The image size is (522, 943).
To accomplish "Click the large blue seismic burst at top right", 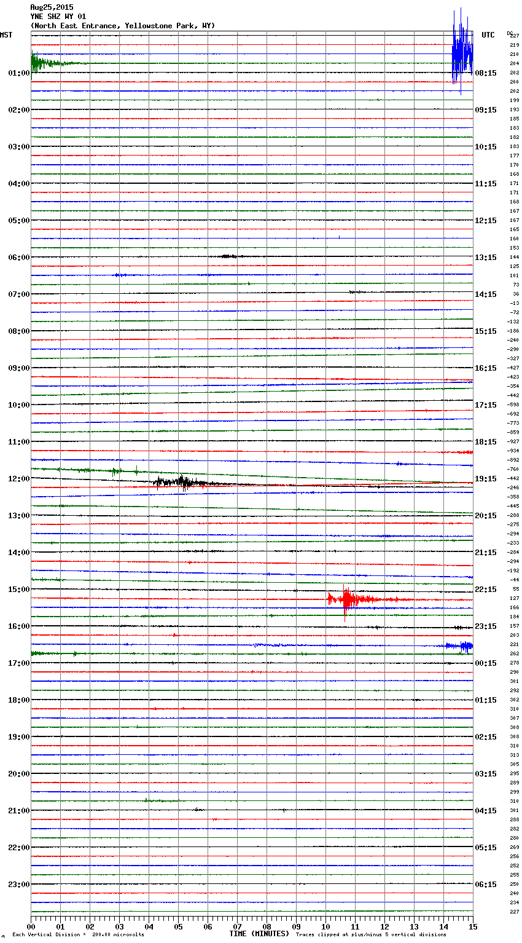I will pyautogui.click(x=462, y=53).
